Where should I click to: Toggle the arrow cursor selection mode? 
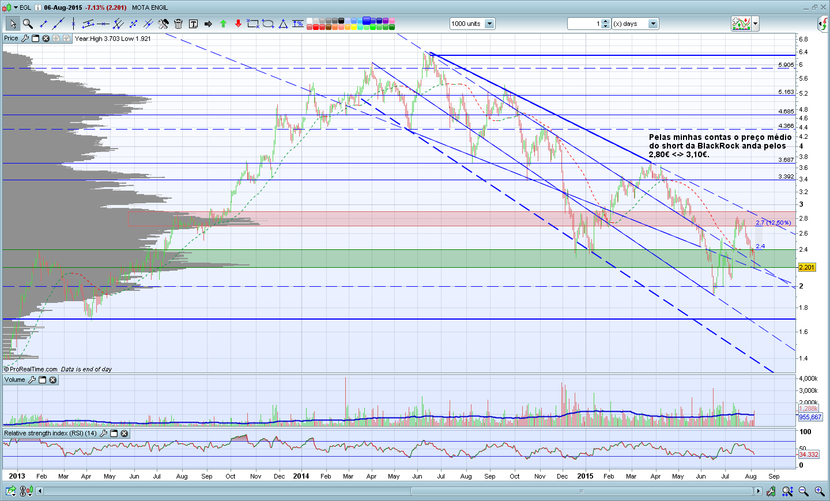(x=13, y=24)
